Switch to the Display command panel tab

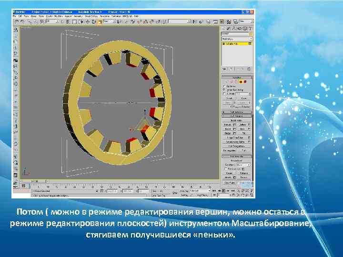[x=245, y=29]
